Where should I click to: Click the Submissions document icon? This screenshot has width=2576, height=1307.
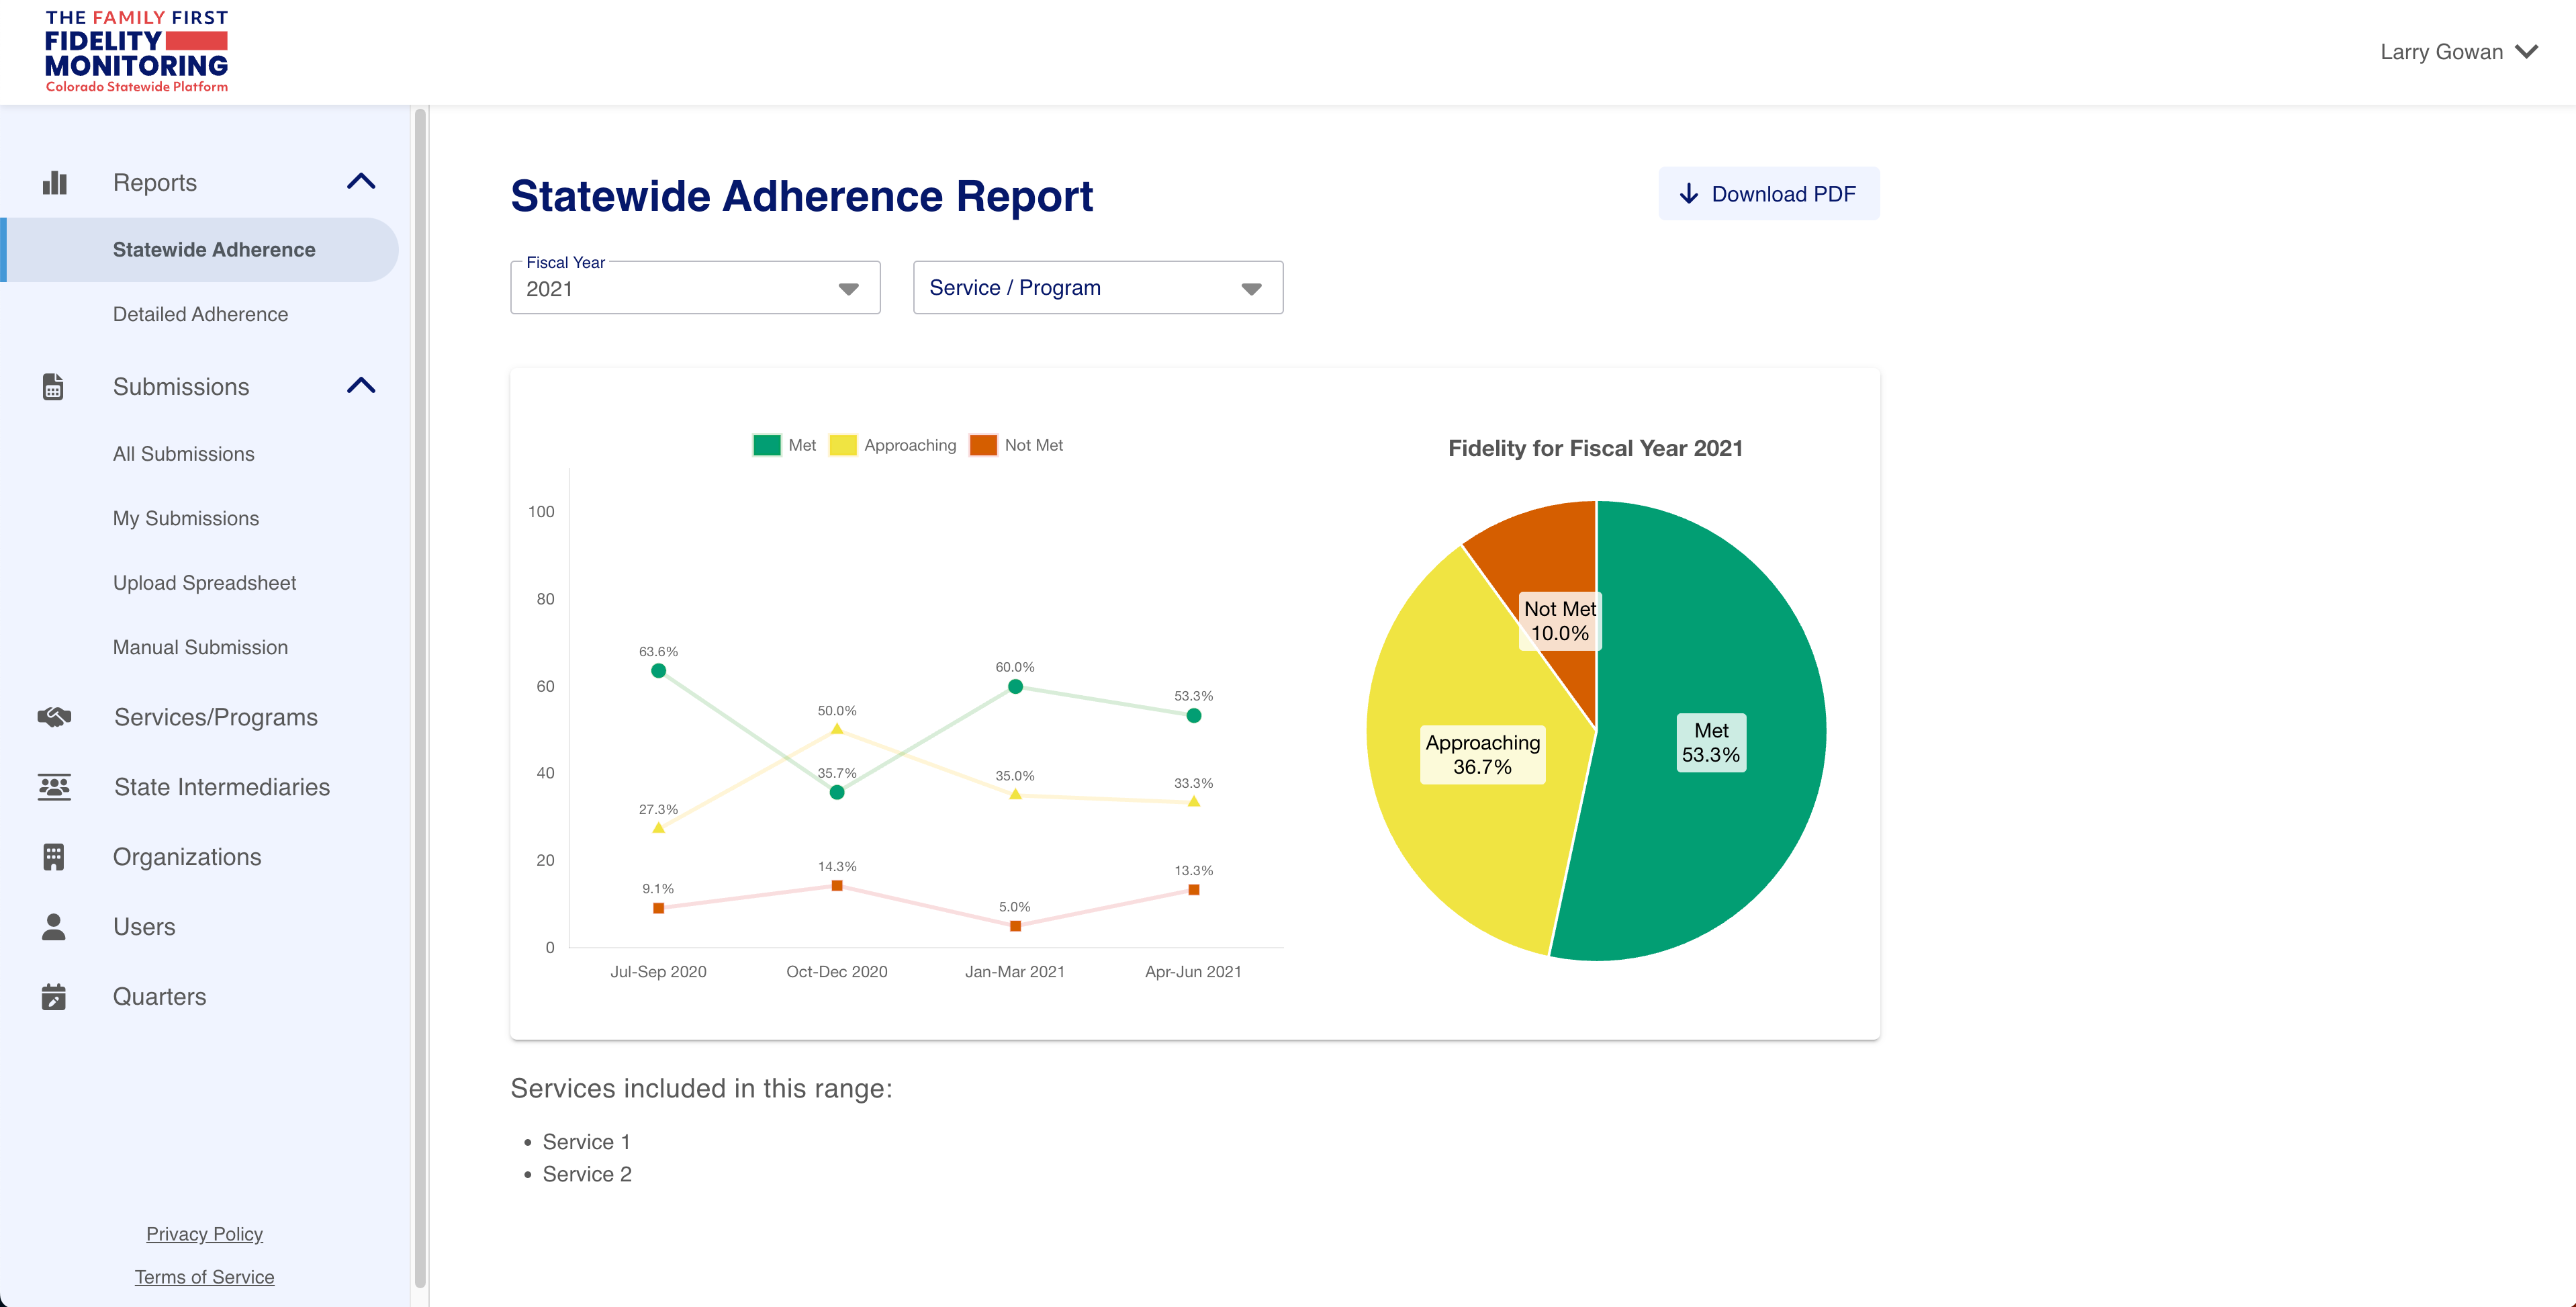tap(54, 387)
